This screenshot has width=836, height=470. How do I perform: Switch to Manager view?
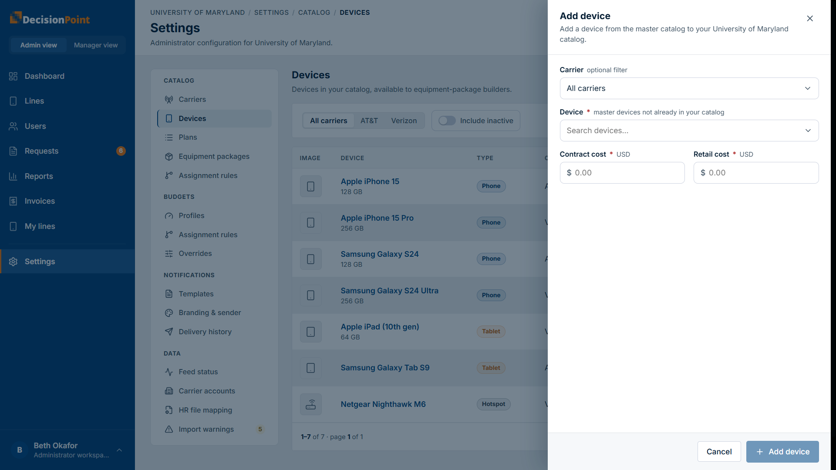click(x=96, y=45)
